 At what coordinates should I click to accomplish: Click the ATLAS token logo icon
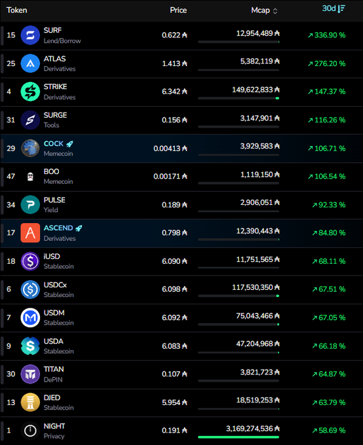pos(30,63)
